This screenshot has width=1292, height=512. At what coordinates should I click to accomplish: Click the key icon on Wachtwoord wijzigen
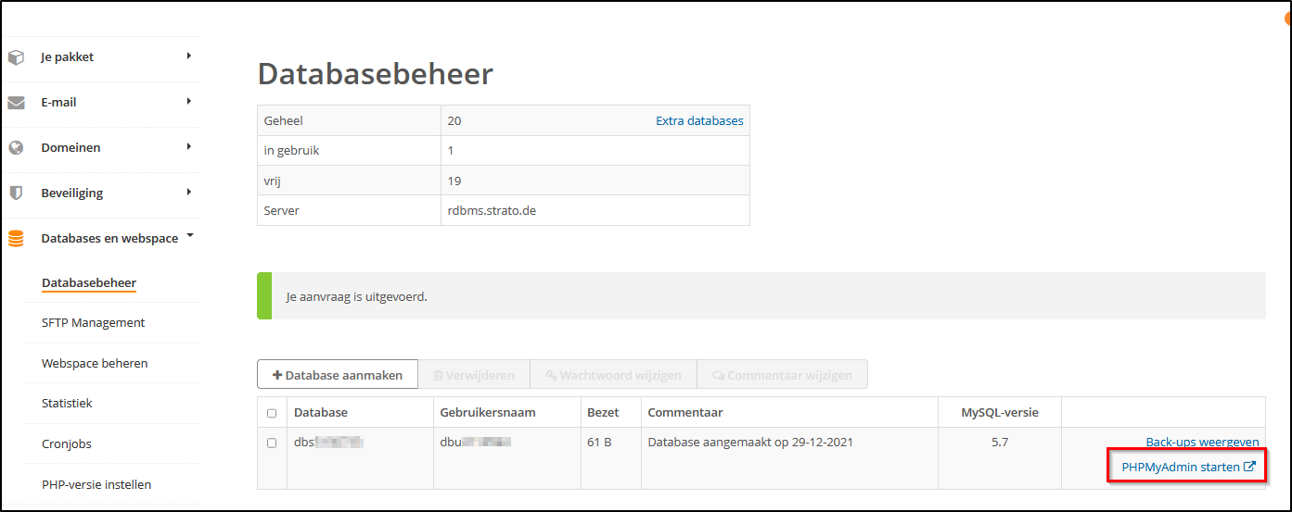[551, 375]
